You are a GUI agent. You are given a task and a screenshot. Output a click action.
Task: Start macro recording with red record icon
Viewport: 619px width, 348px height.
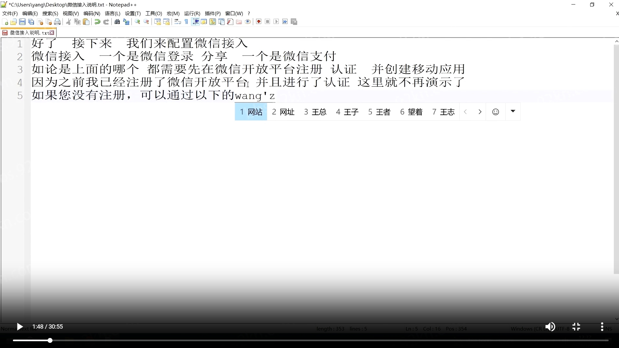tap(259, 22)
